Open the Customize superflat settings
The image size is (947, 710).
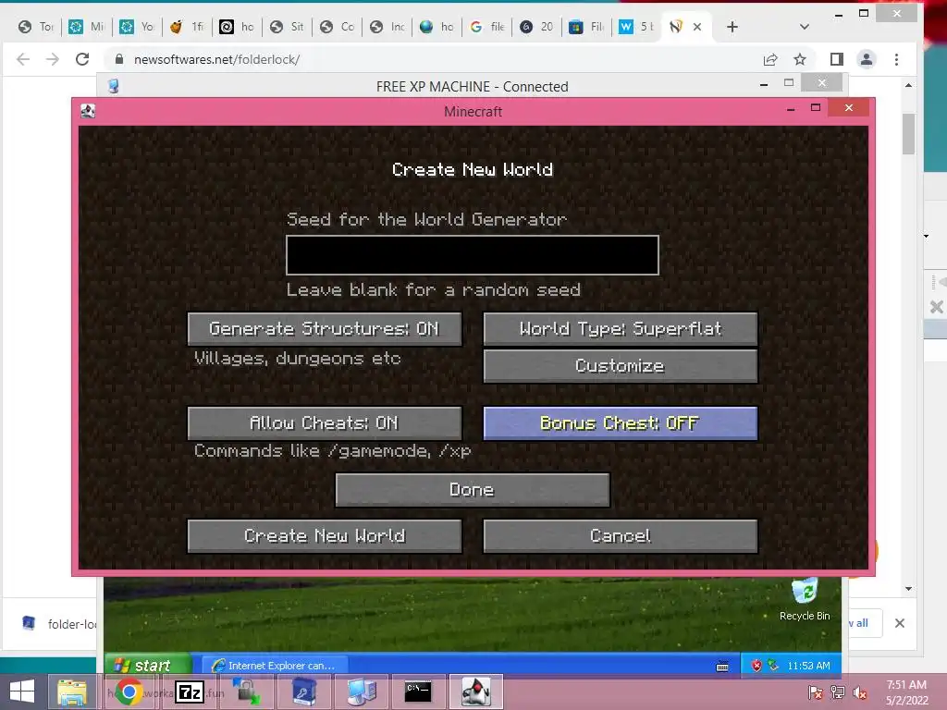tap(621, 366)
